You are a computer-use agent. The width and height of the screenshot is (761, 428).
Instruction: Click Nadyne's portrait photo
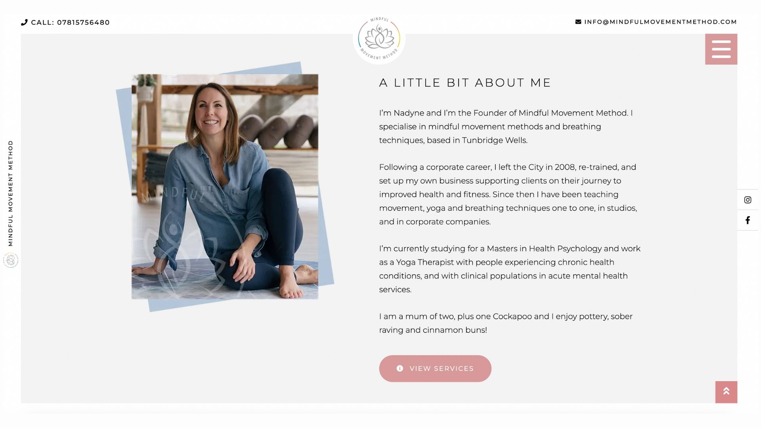point(225,187)
